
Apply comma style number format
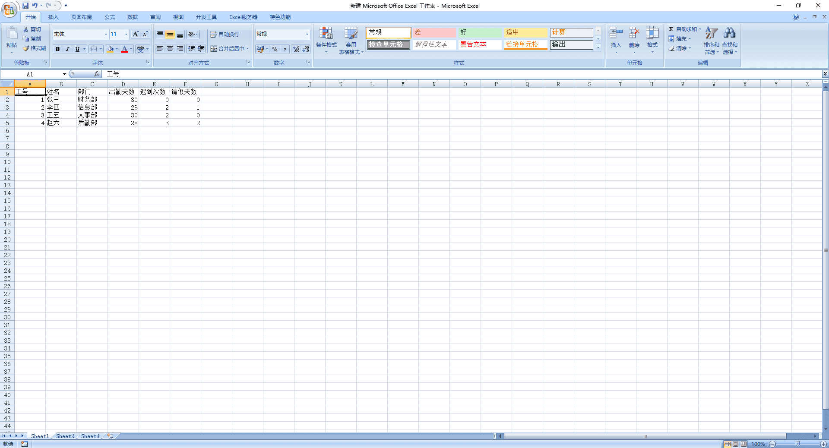click(x=285, y=49)
